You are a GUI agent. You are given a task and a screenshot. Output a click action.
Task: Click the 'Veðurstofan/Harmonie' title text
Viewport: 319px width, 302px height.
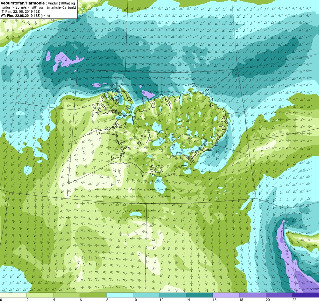(22, 3)
